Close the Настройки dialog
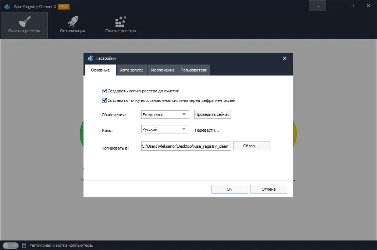 click(x=285, y=58)
